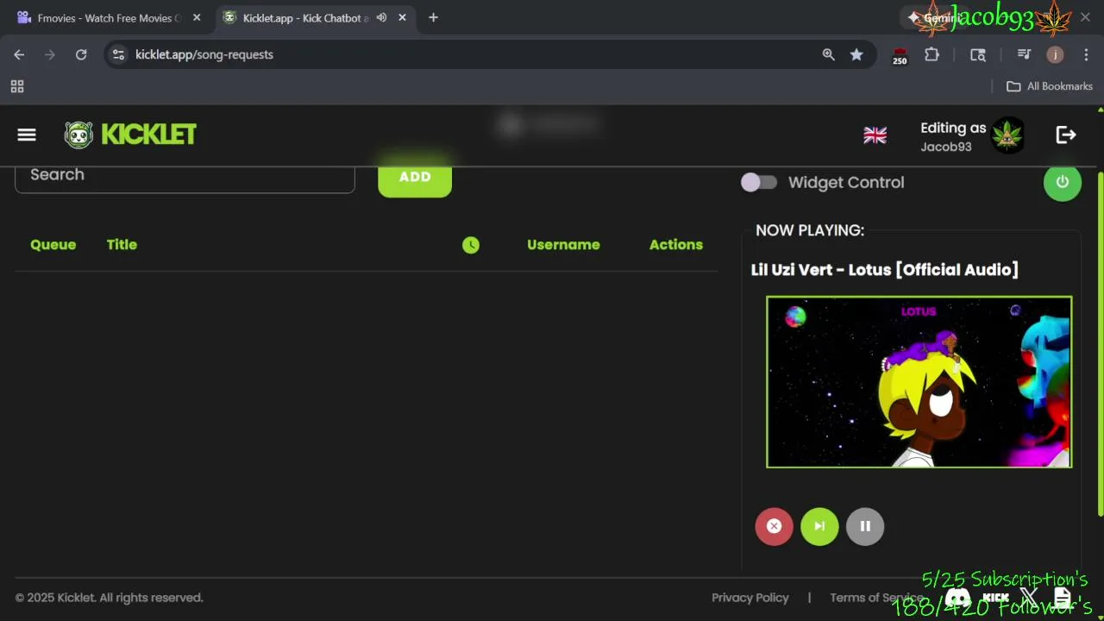
Task: Go back in browser history
Action: (19, 54)
